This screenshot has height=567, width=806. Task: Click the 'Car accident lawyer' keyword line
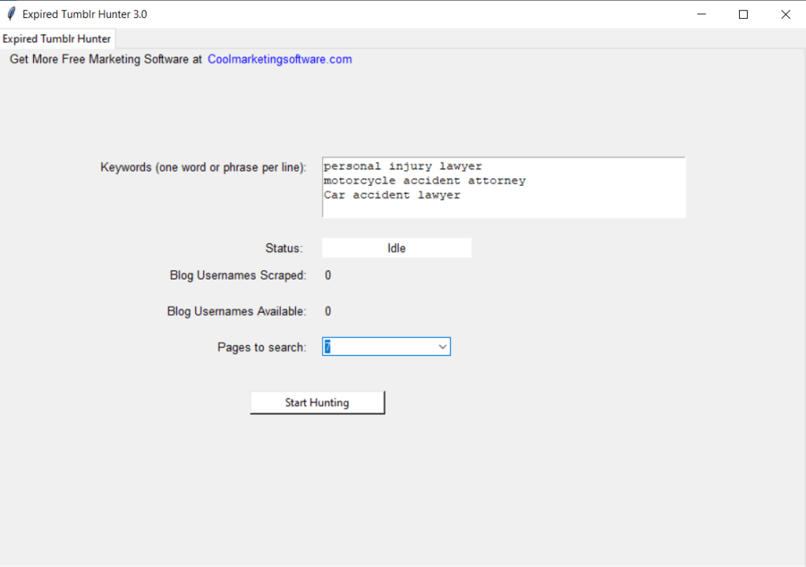[x=392, y=195]
